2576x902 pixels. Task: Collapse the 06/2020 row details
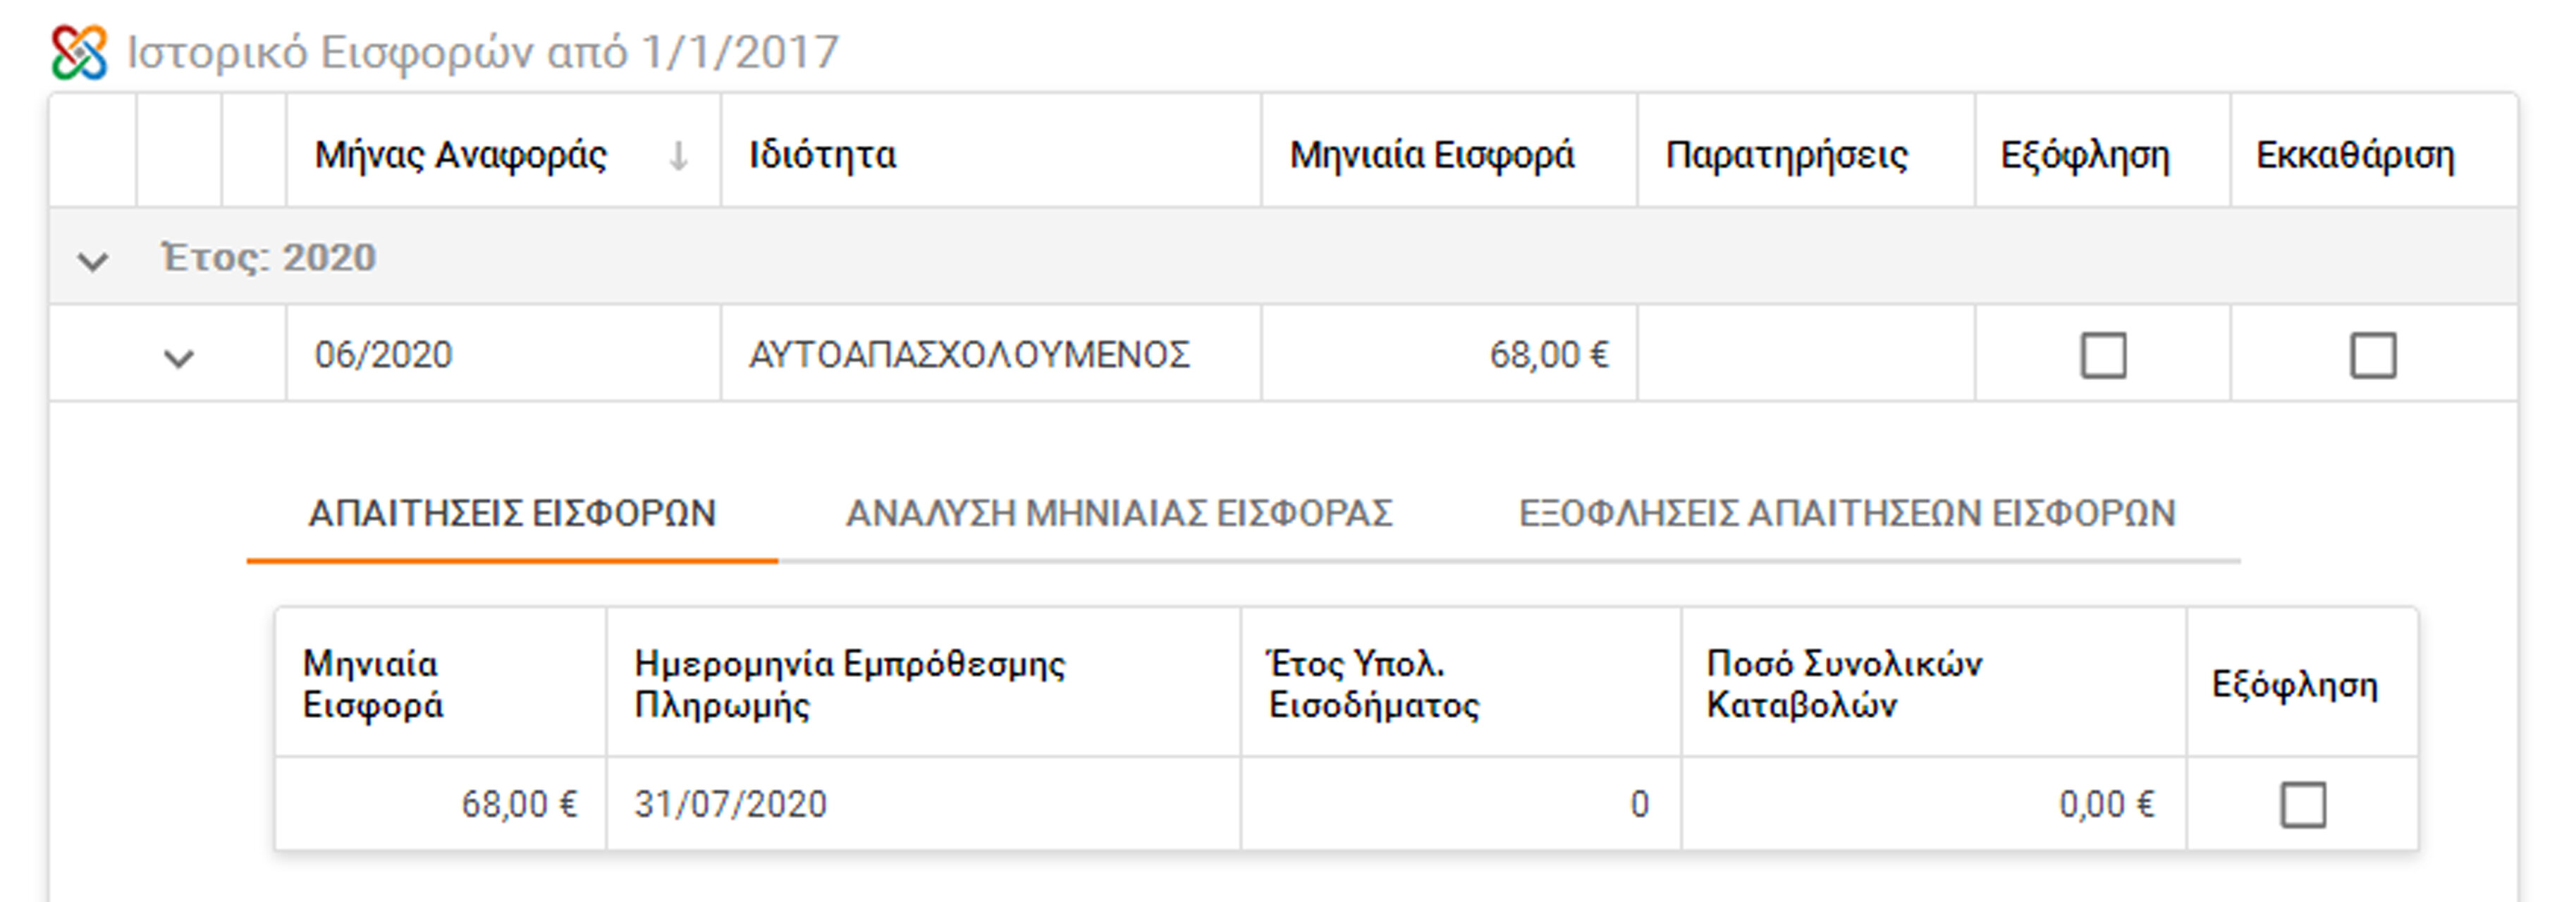(x=179, y=357)
